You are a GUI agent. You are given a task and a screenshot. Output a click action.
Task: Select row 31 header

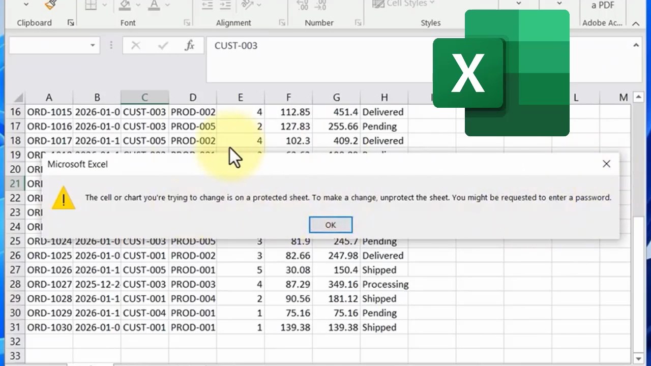point(15,327)
